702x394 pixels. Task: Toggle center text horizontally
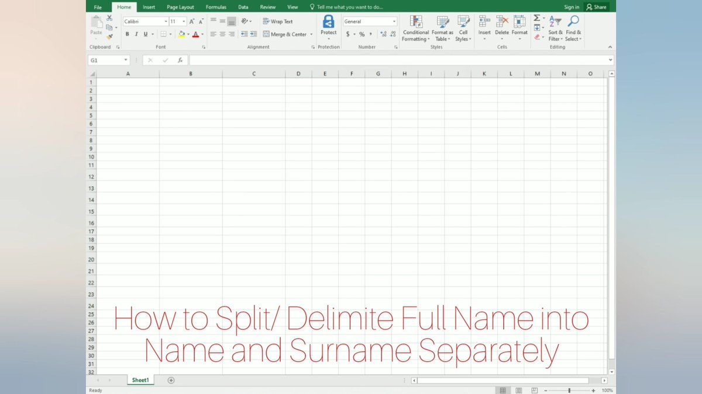coord(222,34)
